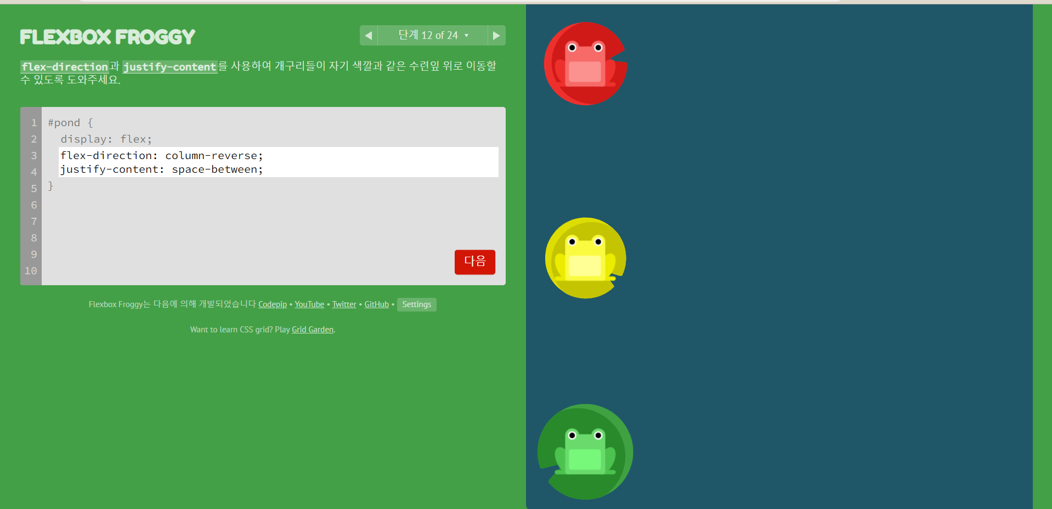Click the green frog on its lilypad

point(585,452)
